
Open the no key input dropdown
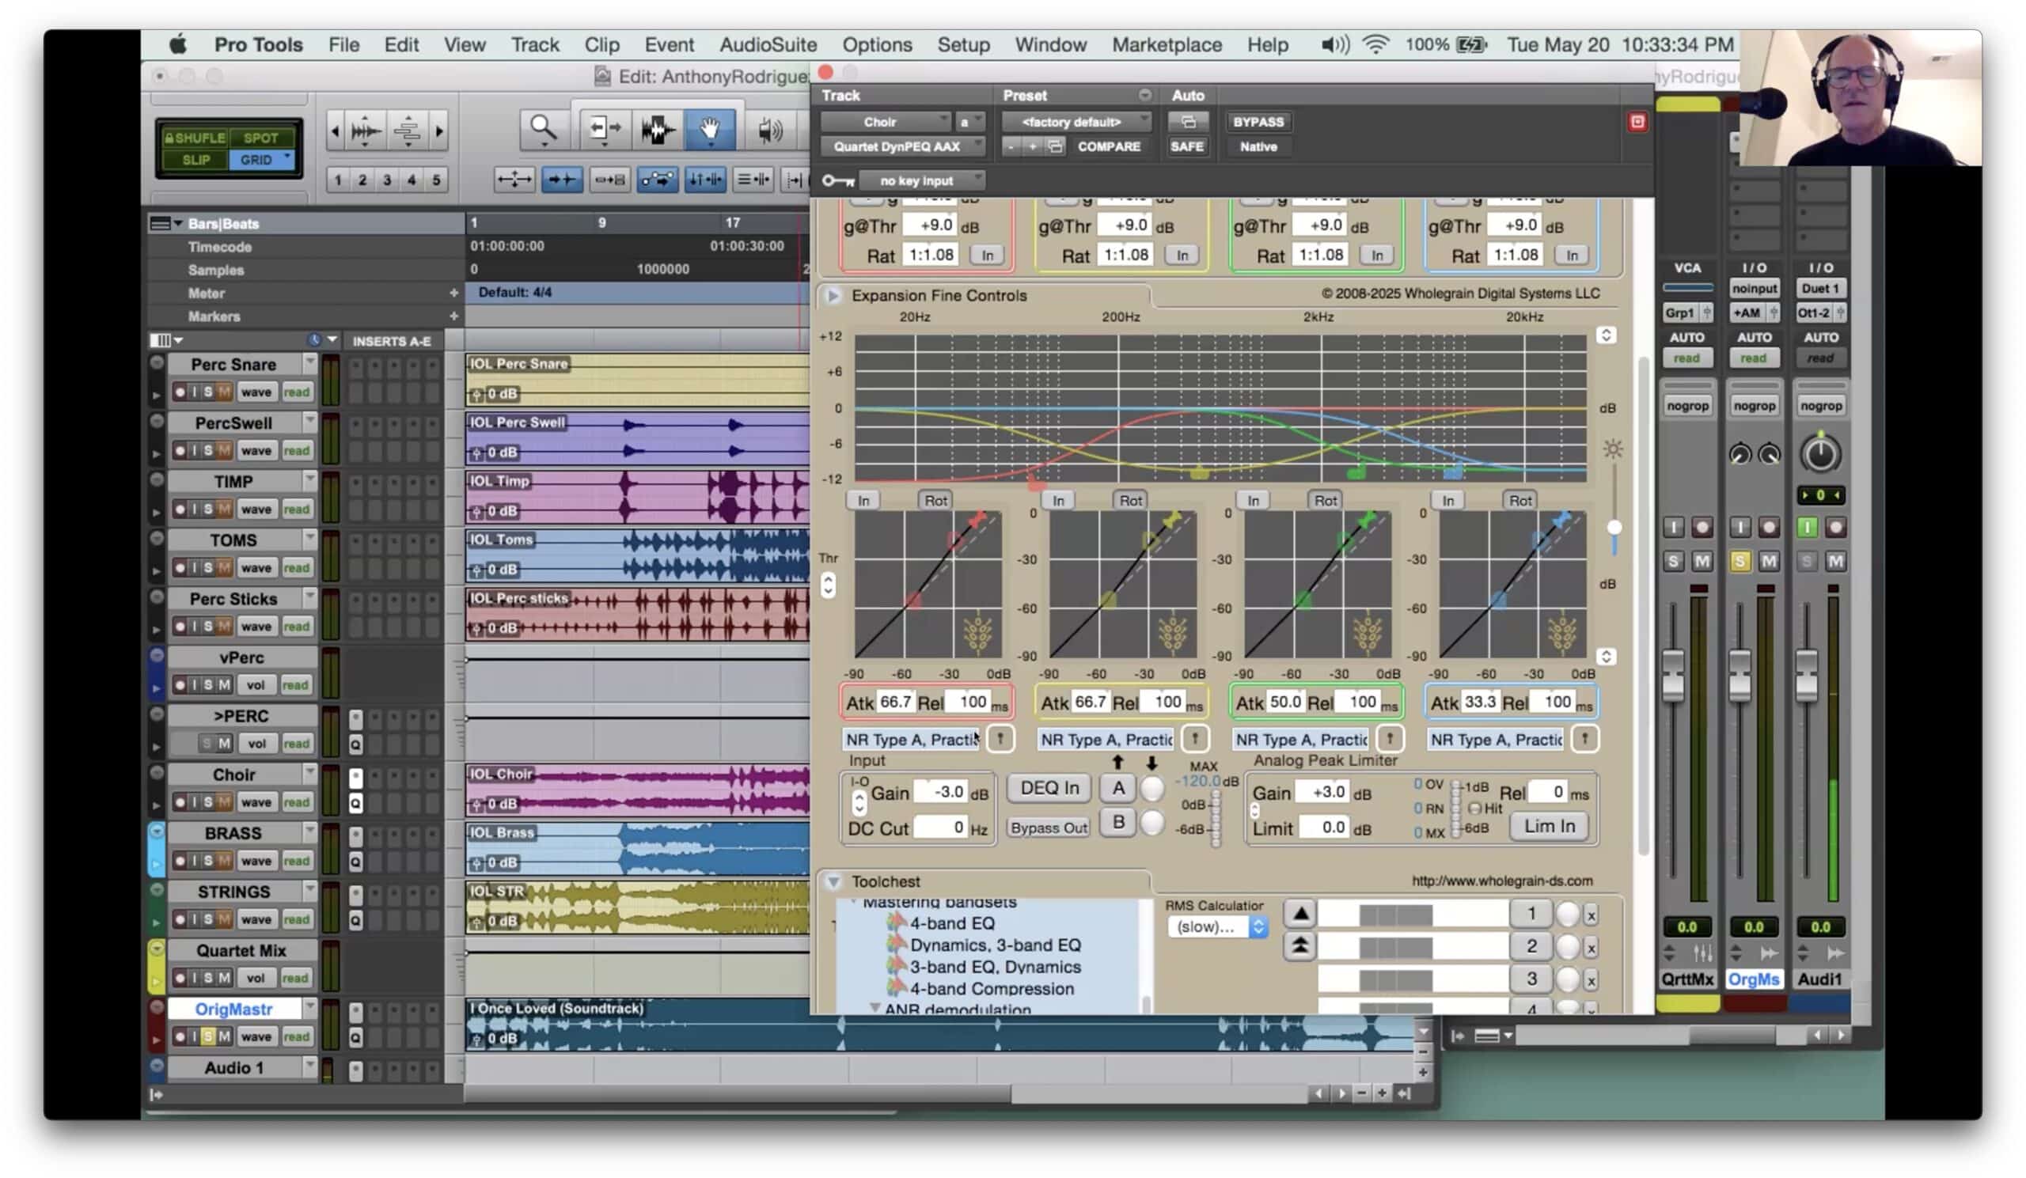tap(921, 181)
